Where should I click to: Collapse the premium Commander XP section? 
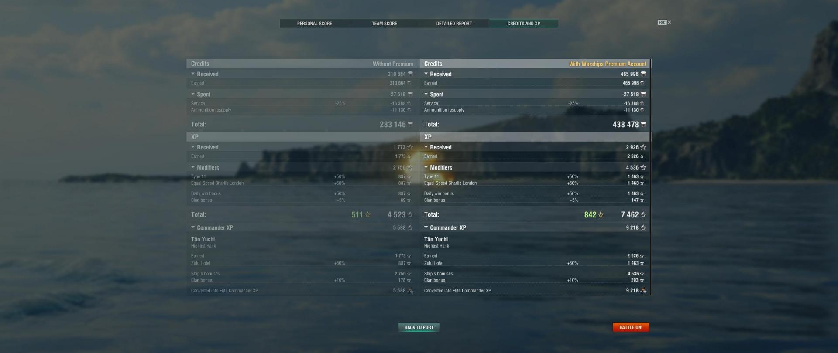(x=426, y=227)
